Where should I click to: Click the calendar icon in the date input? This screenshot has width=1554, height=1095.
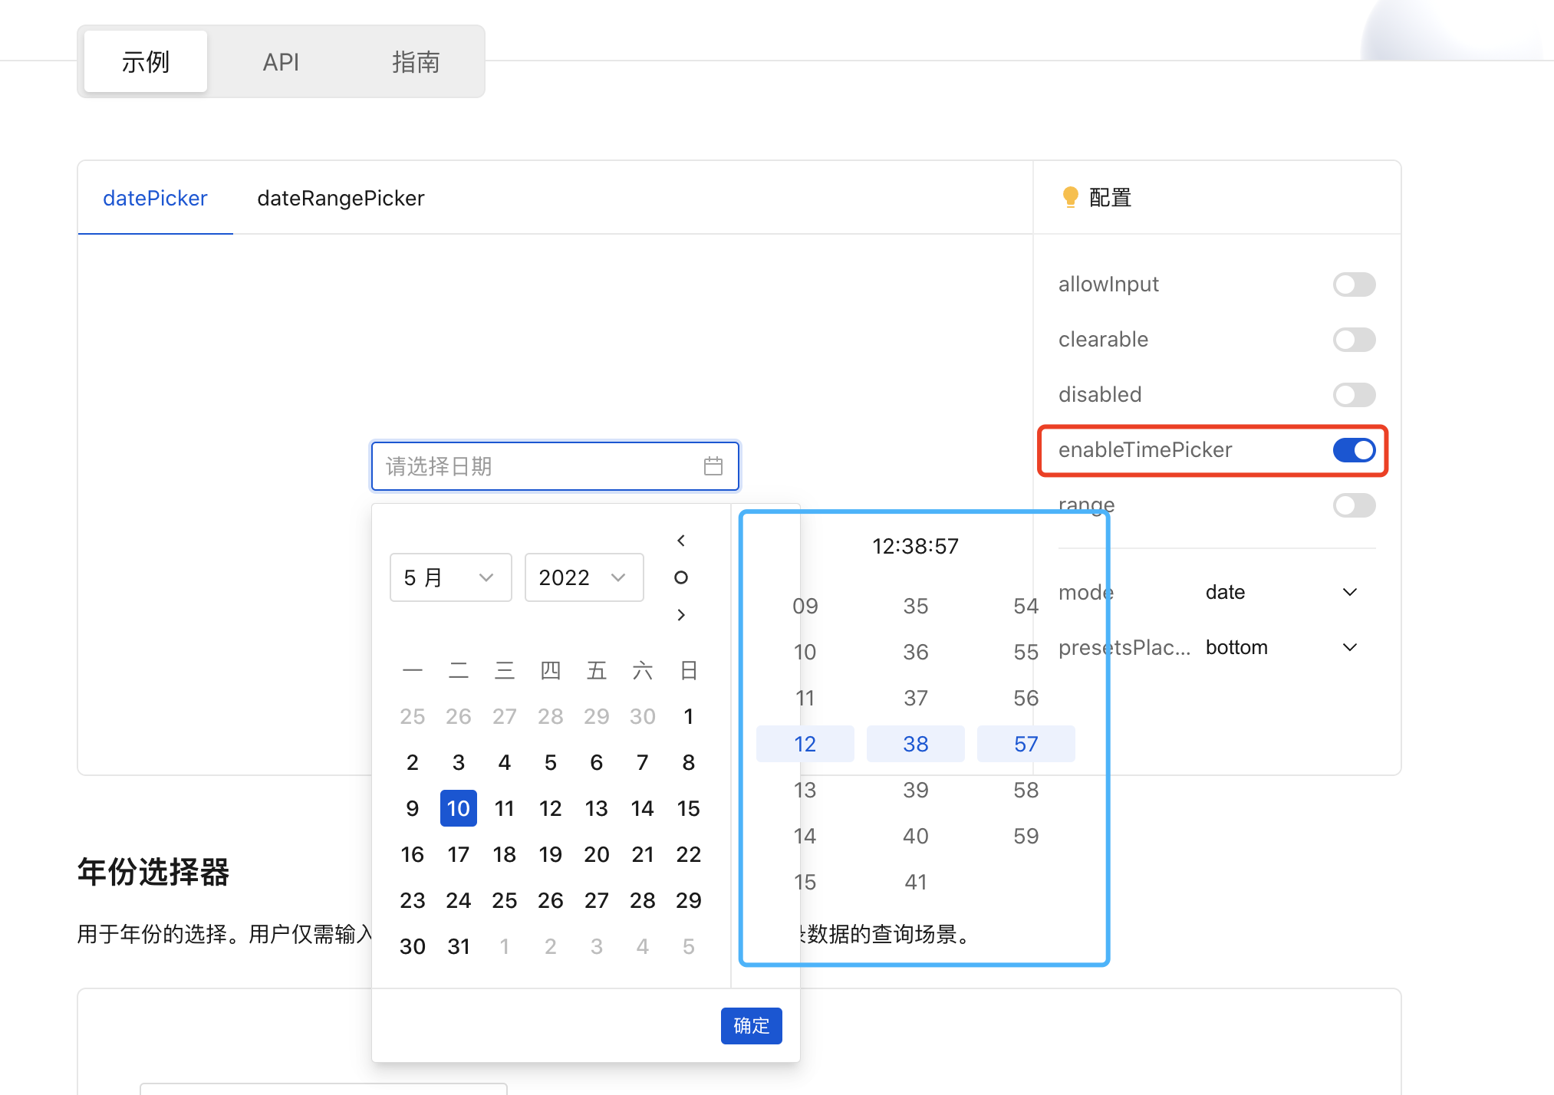(x=713, y=465)
